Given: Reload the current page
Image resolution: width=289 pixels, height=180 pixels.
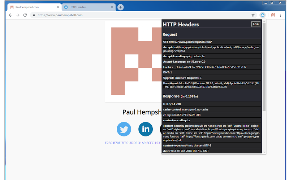Looking at the screenshot, I should point(25,15).
